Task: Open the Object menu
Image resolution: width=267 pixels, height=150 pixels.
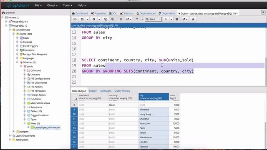Action: pyautogui.click(x=52, y=5)
